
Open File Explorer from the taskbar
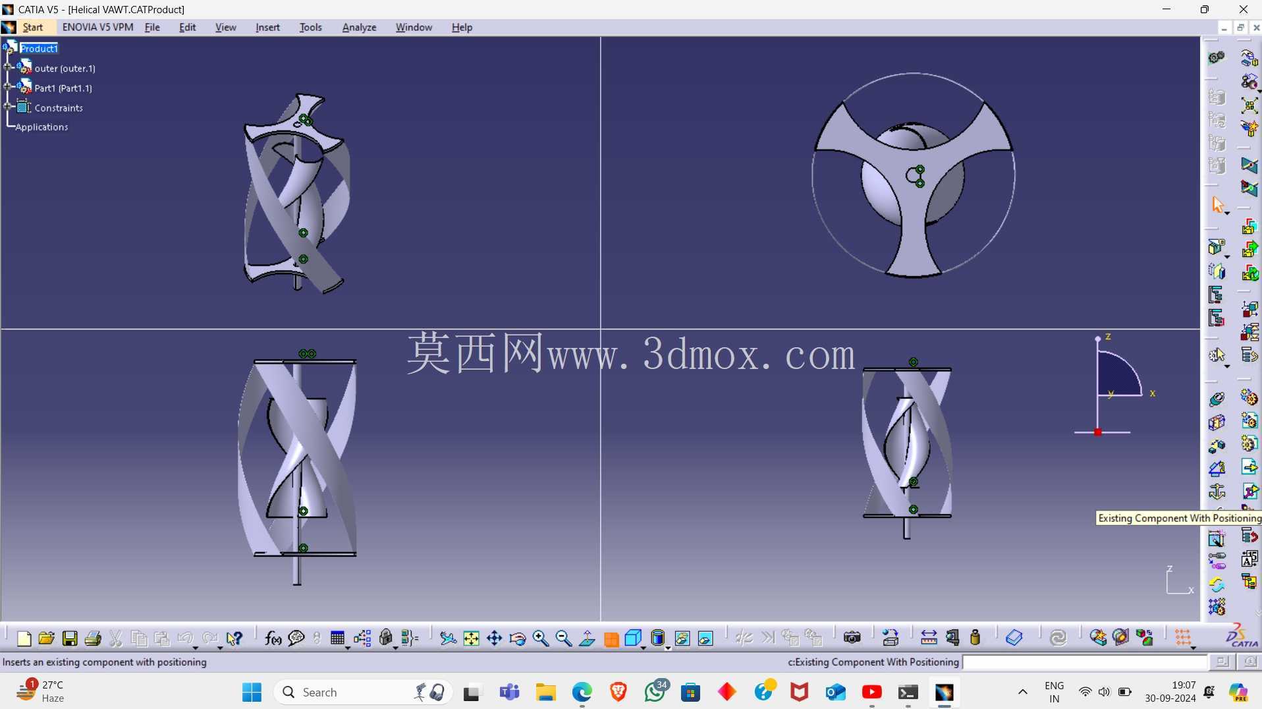[x=545, y=692]
